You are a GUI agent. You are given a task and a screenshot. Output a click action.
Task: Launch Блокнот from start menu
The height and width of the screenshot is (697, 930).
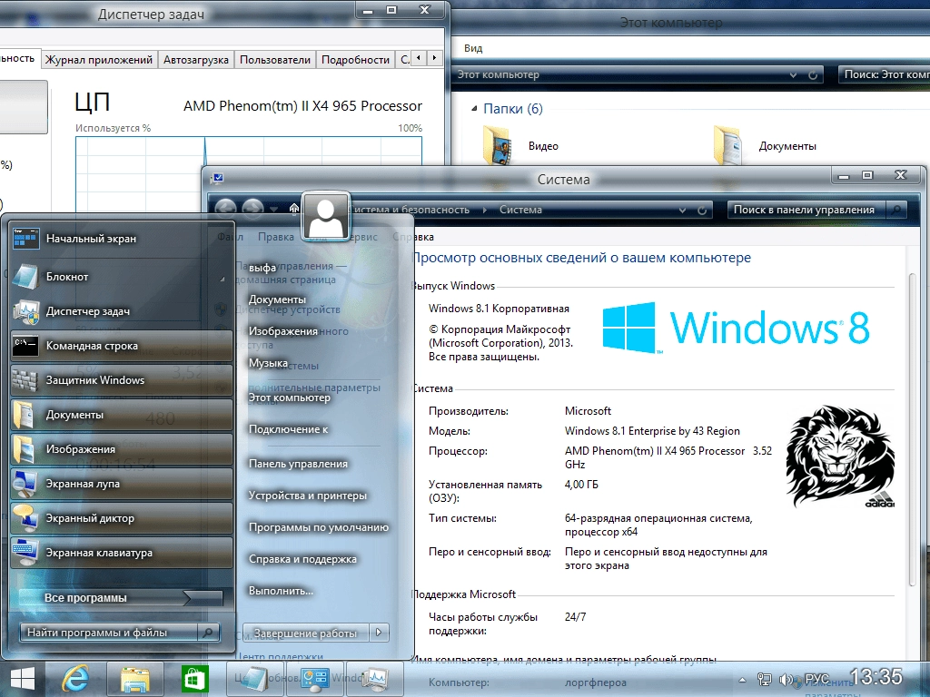coord(121,276)
